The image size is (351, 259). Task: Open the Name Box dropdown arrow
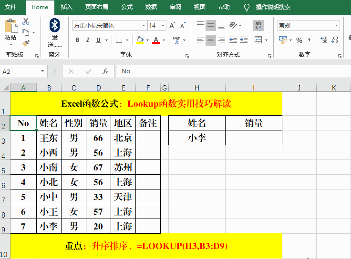point(42,71)
